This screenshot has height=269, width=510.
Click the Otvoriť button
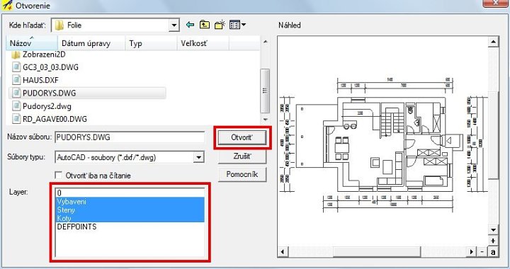242,138
